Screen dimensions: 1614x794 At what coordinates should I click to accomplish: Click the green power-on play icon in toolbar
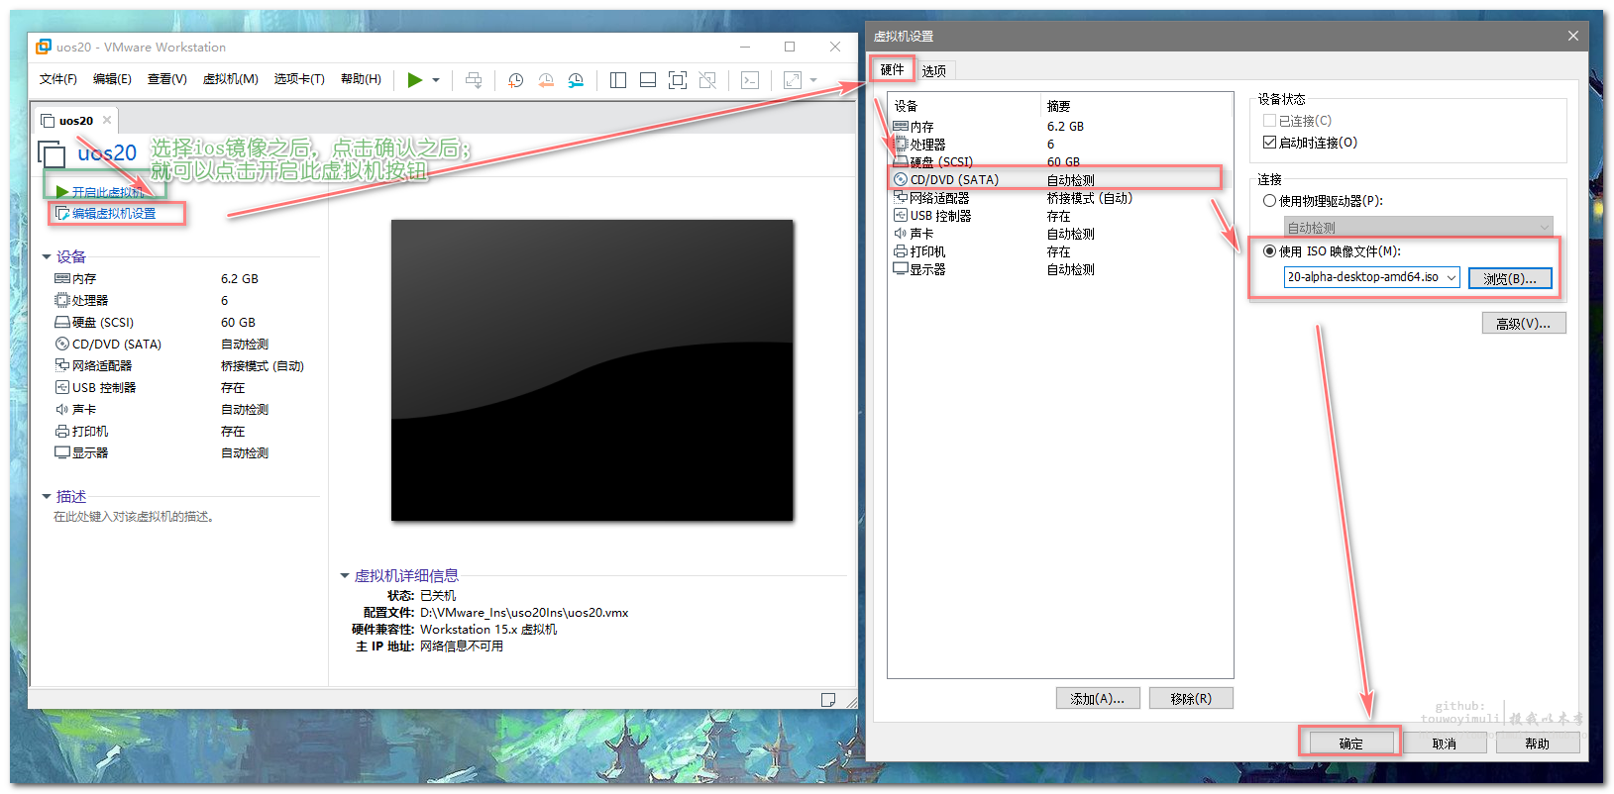pos(415,80)
